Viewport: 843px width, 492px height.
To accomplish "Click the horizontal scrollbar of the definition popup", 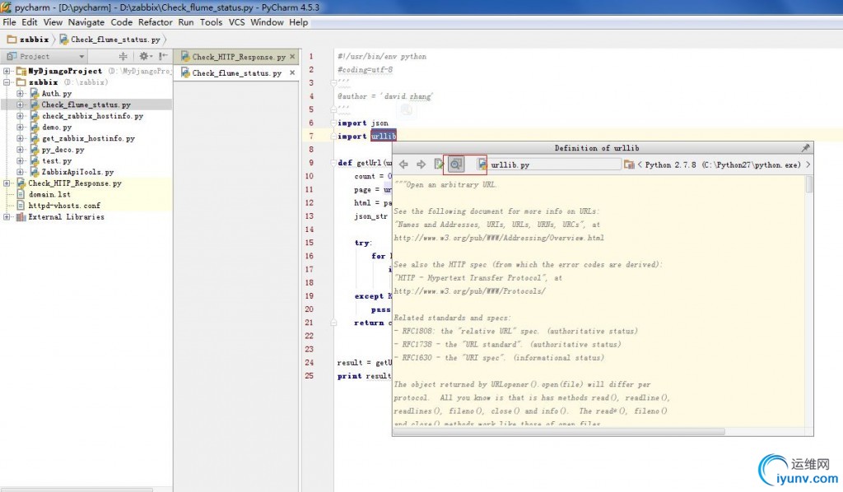I will point(559,431).
